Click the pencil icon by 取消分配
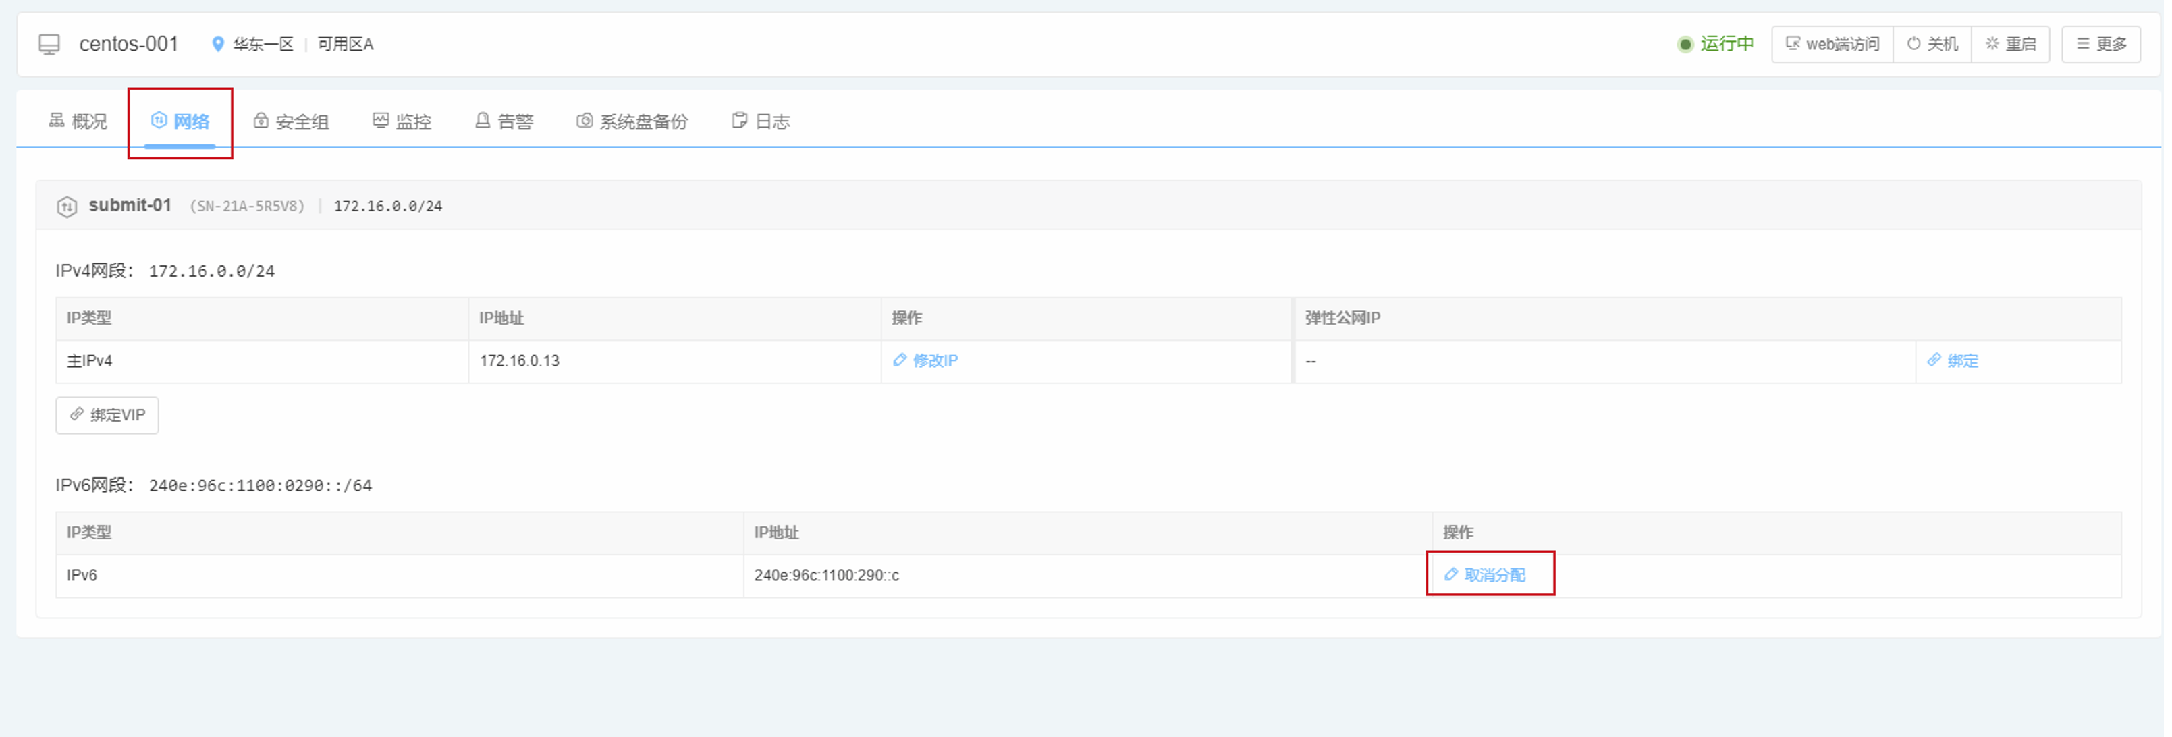 click(1451, 574)
